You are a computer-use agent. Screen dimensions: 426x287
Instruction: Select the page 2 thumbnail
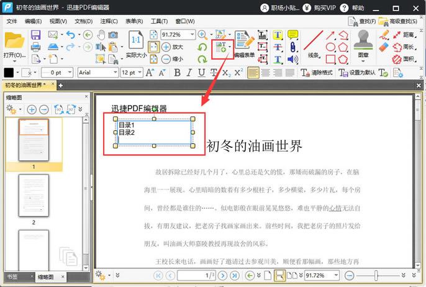point(34,194)
